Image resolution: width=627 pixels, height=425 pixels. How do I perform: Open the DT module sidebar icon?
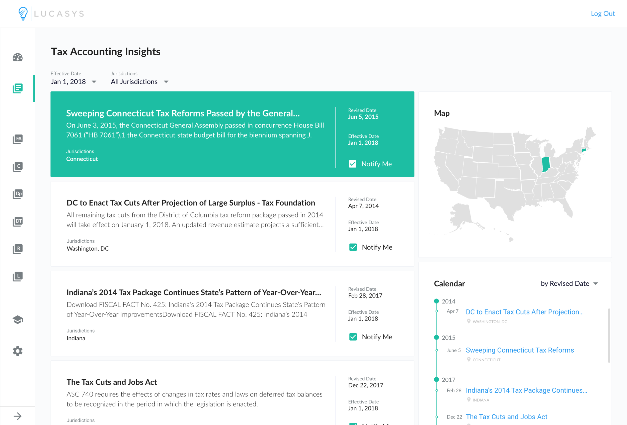18,222
